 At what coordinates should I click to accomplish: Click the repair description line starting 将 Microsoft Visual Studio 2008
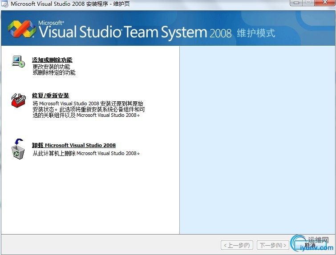[x=88, y=104]
